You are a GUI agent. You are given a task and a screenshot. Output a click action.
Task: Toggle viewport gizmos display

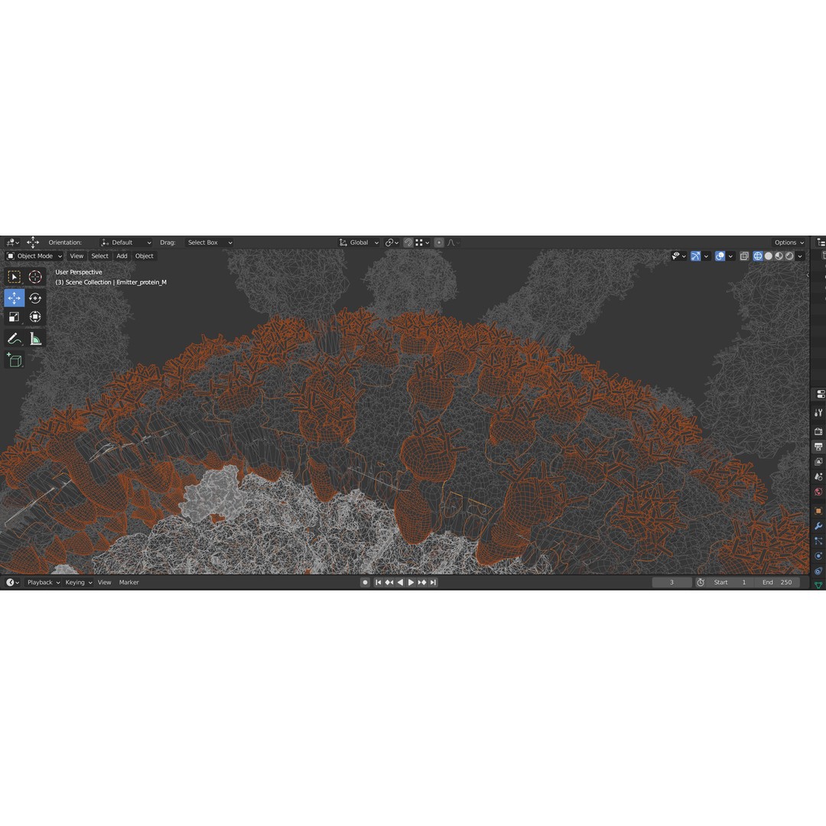tap(695, 256)
